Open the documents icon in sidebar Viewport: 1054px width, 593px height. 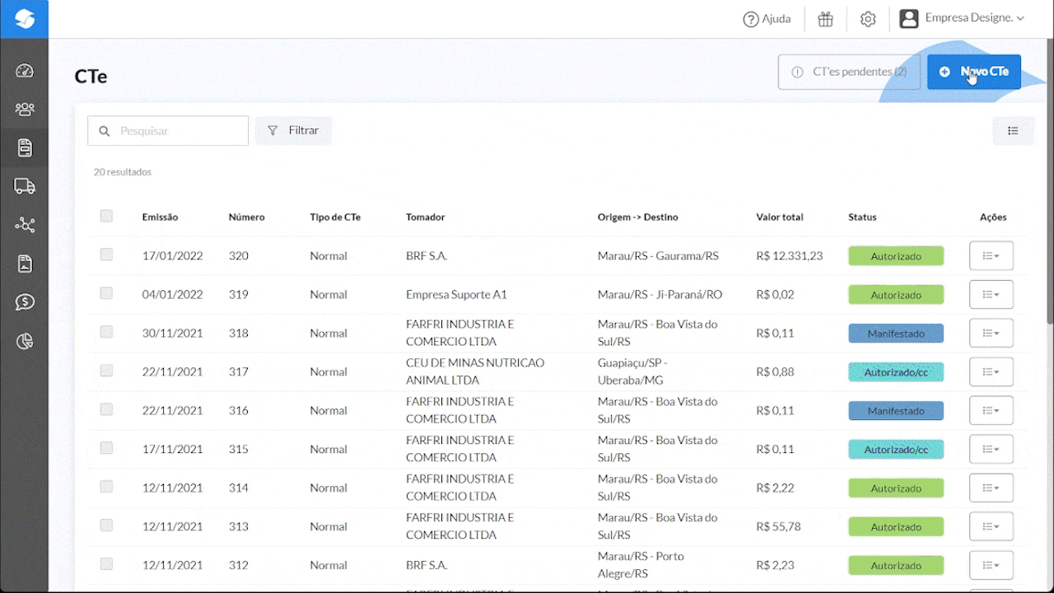tap(25, 148)
